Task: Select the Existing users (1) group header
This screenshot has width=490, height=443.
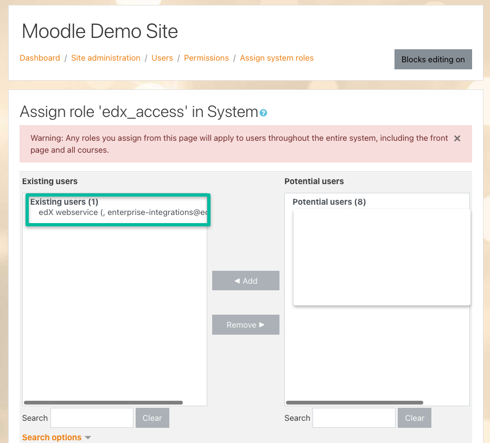Action: [64, 202]
